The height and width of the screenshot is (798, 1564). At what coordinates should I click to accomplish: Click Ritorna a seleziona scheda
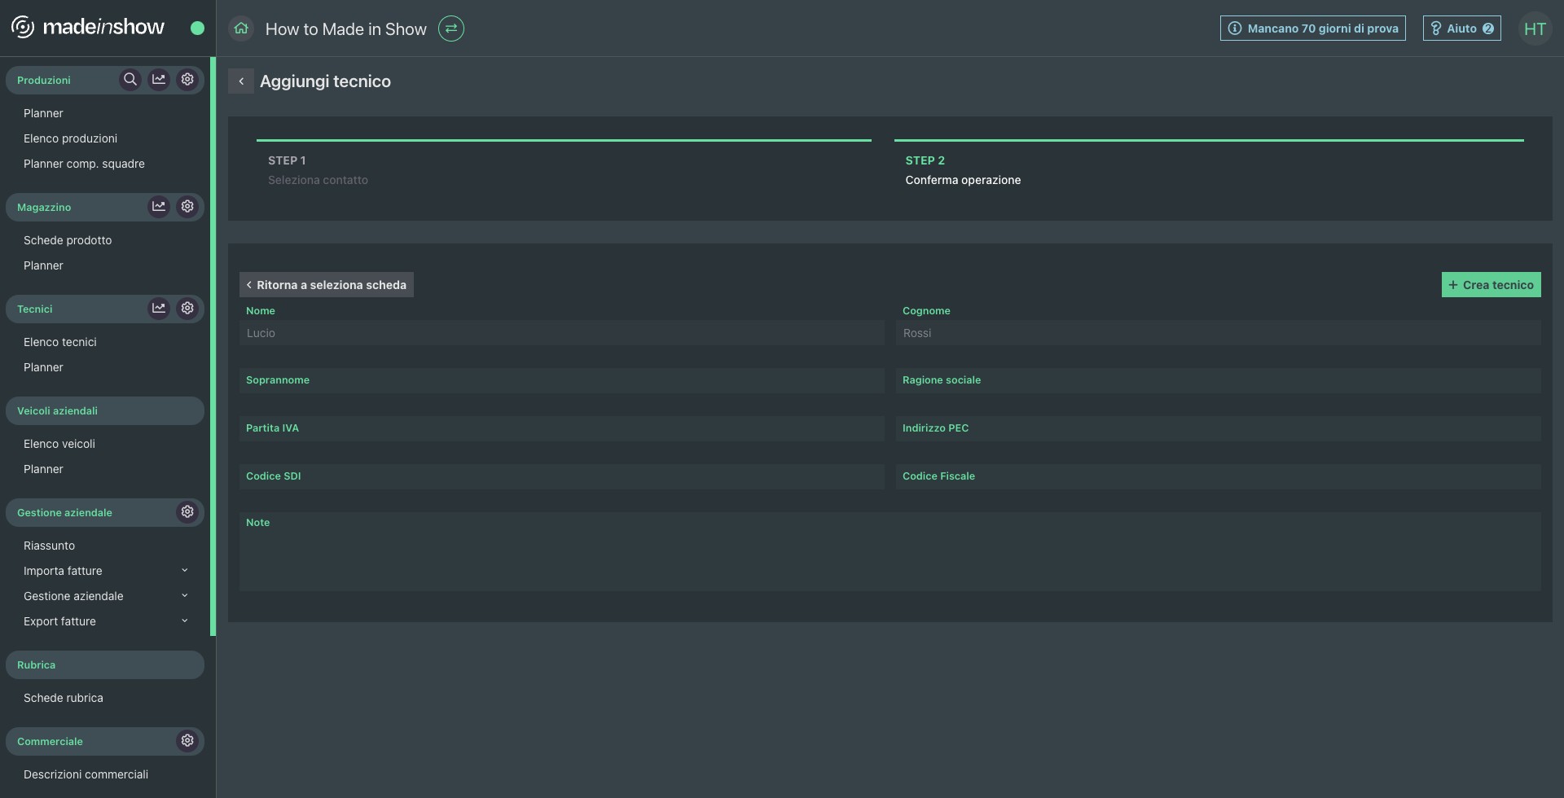click(x=327, y=285)
